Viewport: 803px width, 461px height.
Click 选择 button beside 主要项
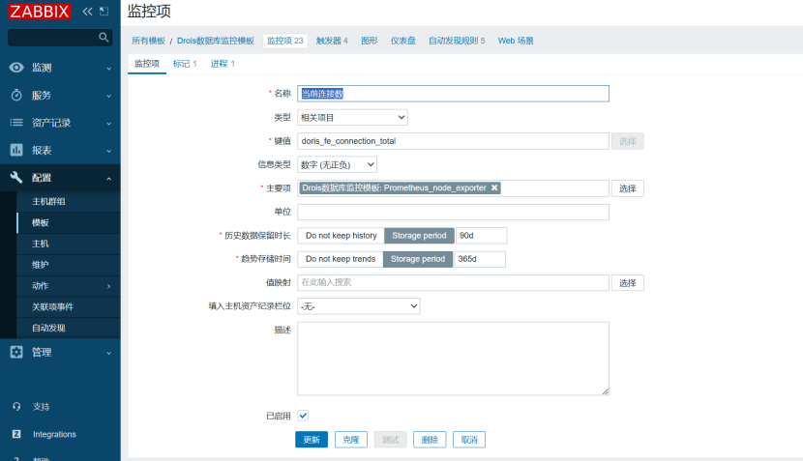pos(627,188)
